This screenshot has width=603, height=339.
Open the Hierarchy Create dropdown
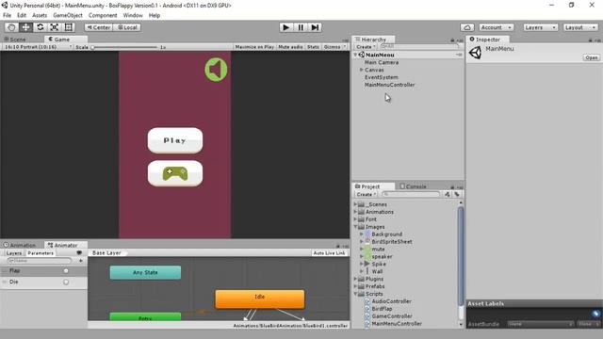[x=366, y=47]
